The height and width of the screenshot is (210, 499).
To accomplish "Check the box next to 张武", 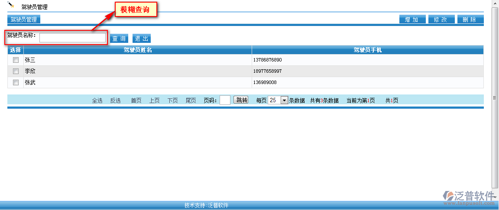I will coord(16,82).
